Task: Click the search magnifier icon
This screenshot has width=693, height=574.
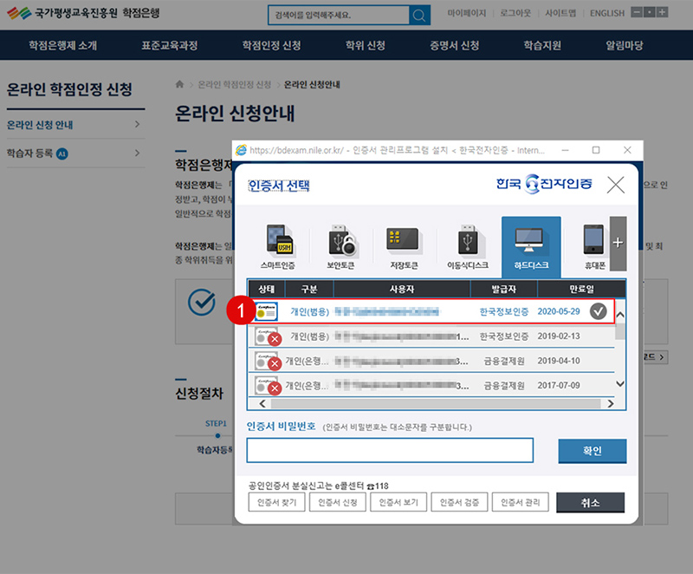Action: 419,16
